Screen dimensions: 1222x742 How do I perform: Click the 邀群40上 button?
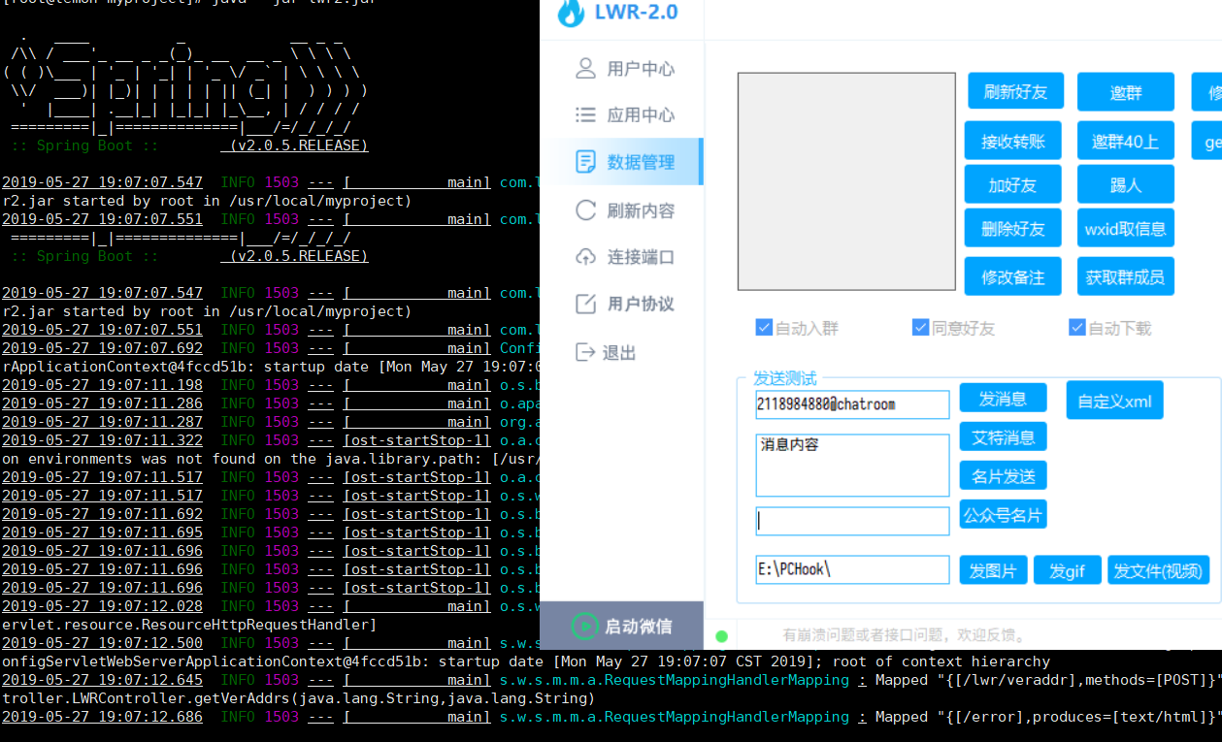1126,141
